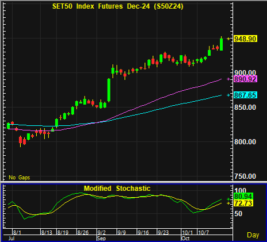The height and width of the screenshot is (242, 267).
Task: Click the yellow arrow beside stochastic 72.73
Action: pyautogui.click(x=228, y=203)
